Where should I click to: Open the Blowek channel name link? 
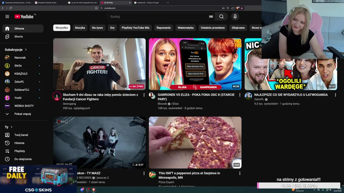coord(162,104)
